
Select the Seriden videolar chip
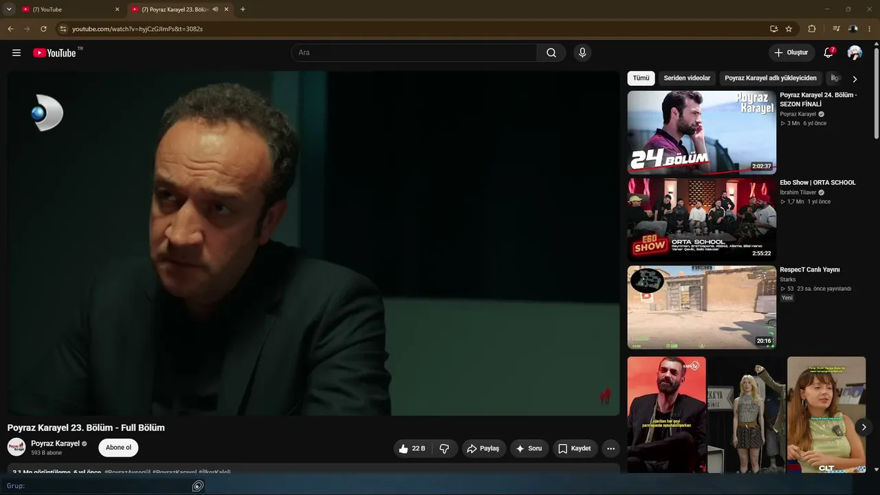click(687, 78)
